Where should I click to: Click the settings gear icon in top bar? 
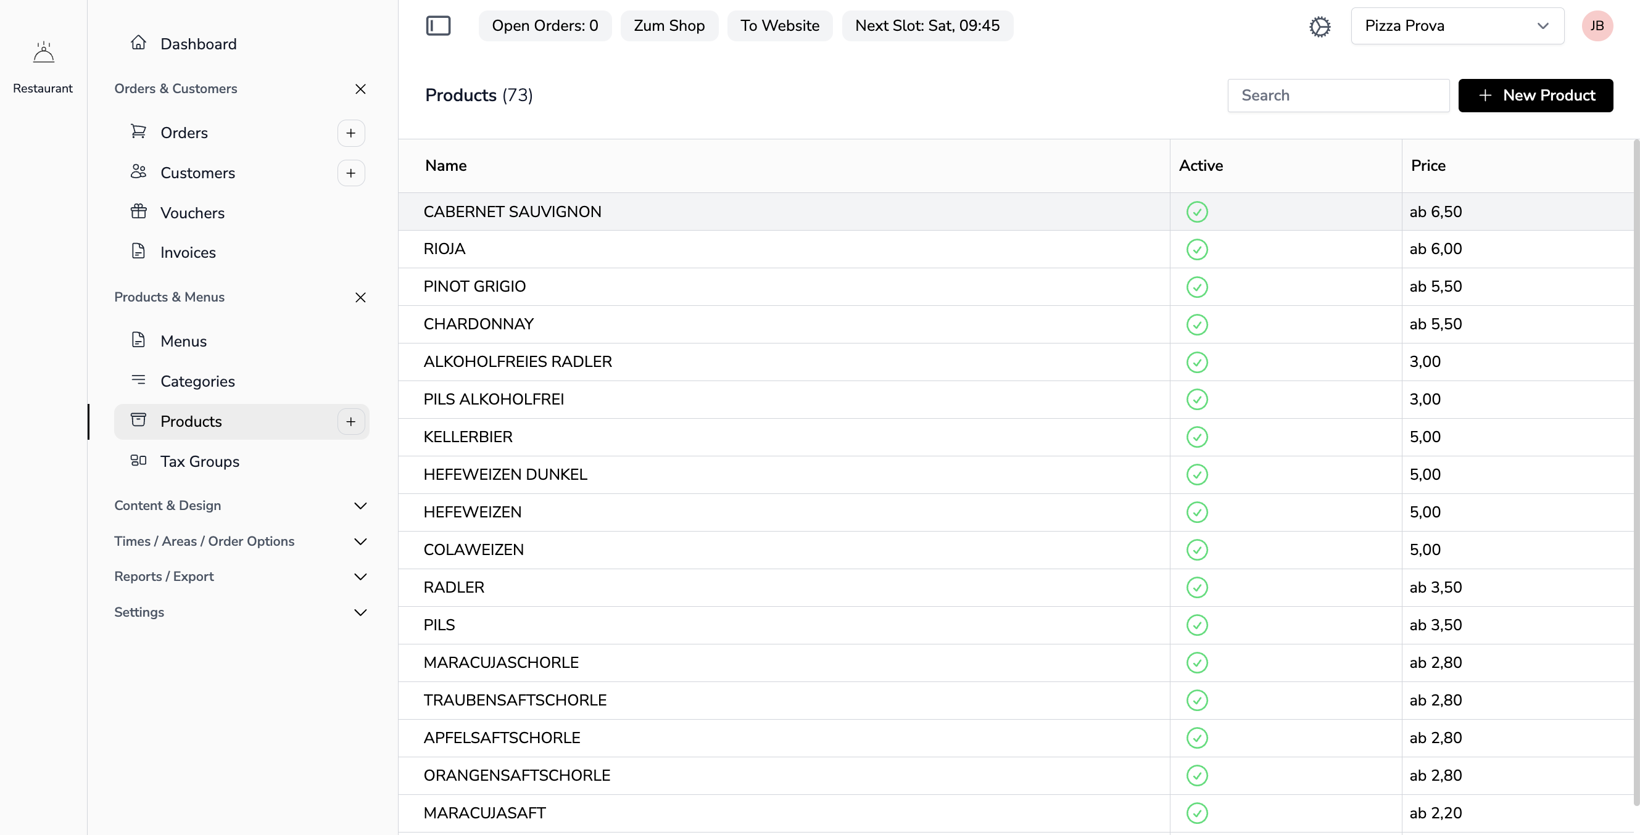(x=1320, y=26)
